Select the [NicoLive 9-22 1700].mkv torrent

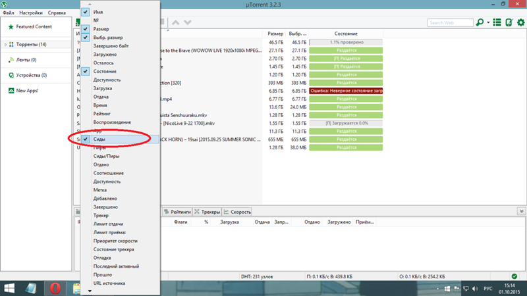[229, 123]
